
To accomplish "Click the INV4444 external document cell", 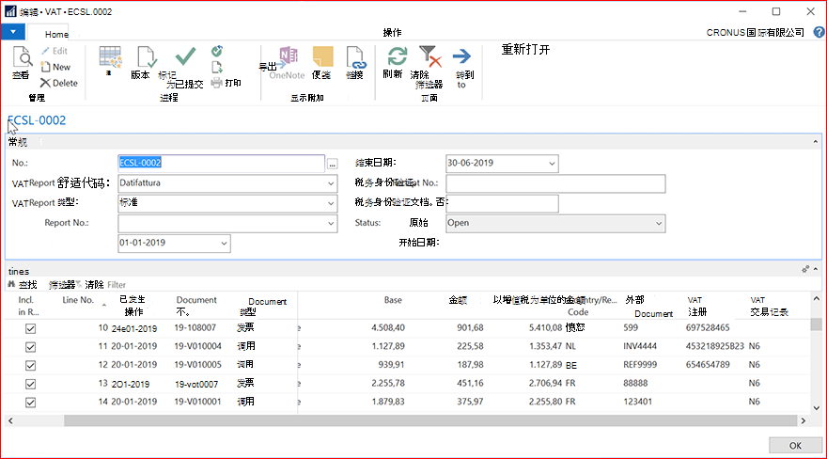I will 640,346.
